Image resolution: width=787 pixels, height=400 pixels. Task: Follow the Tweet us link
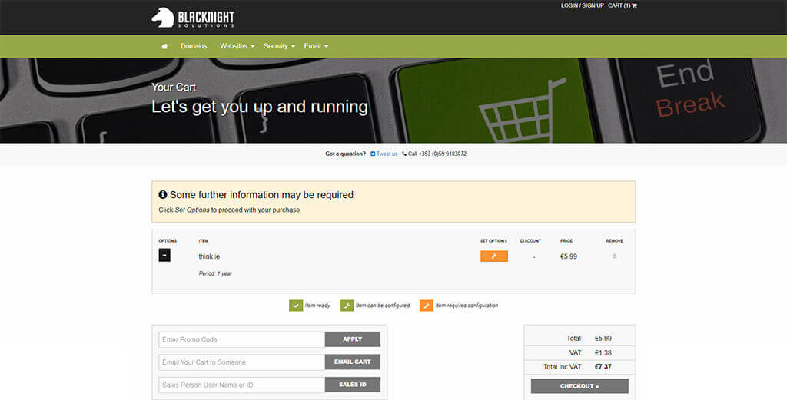tap(387, 154)
